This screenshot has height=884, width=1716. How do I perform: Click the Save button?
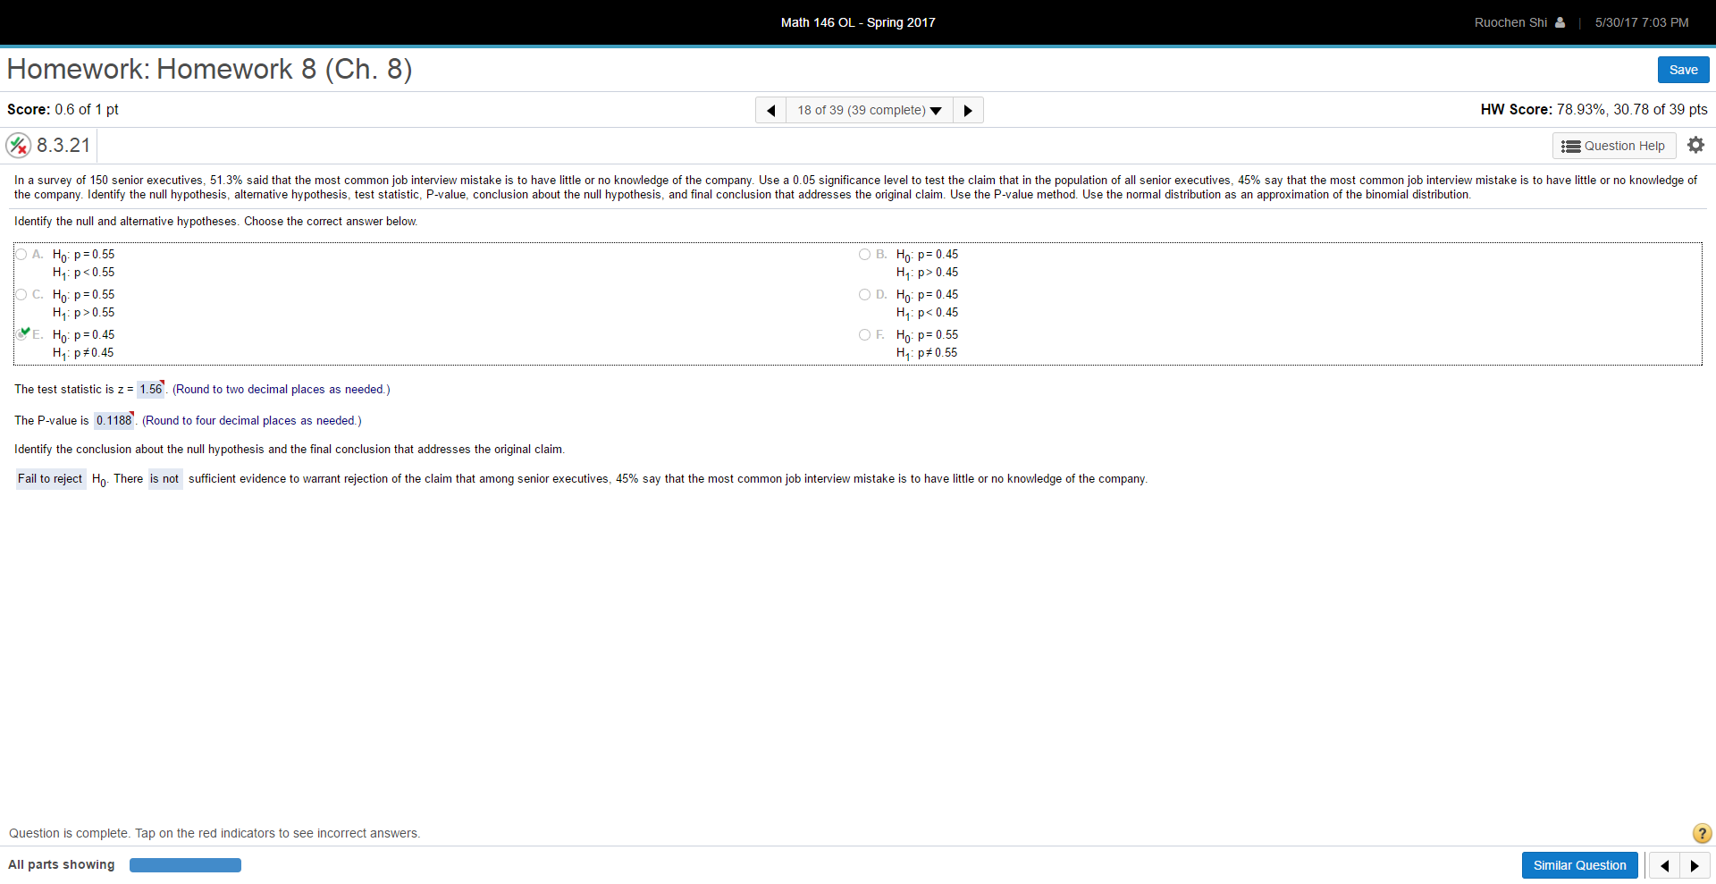tap(1682, 69)
